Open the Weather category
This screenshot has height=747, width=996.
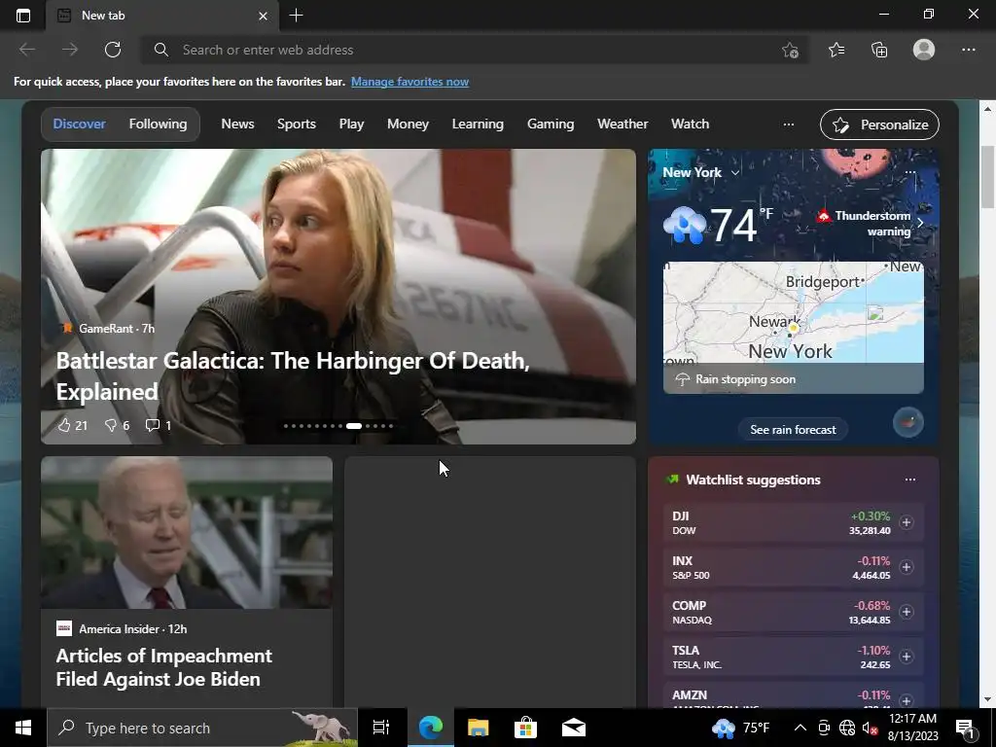point(622,124)
